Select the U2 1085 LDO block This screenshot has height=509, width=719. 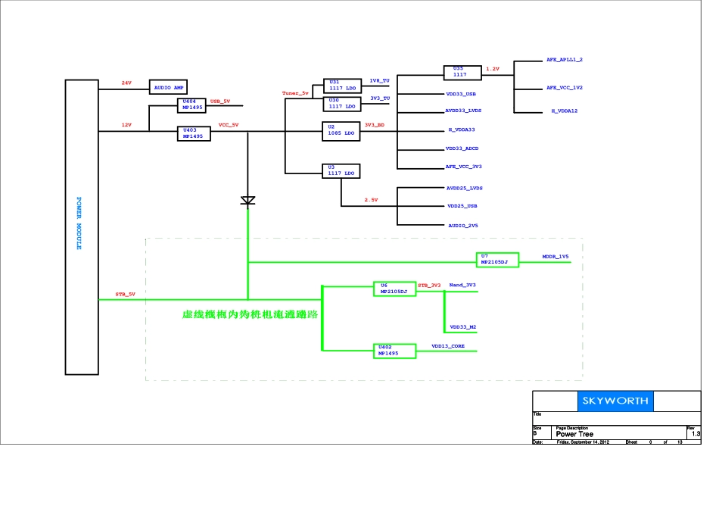tap(341, 131)
